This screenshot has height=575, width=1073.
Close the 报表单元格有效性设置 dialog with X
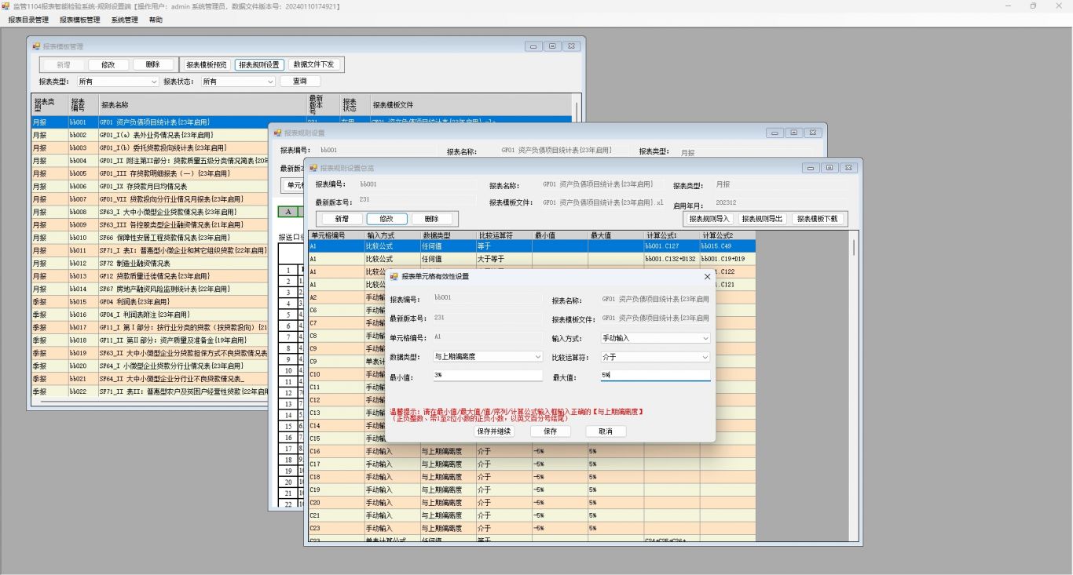(x=707, y=276)
